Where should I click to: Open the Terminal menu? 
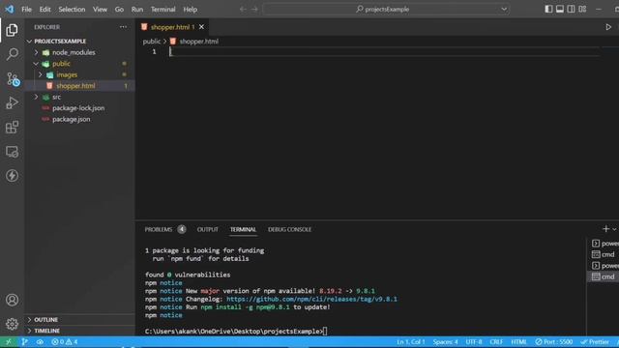click(163, 9)
